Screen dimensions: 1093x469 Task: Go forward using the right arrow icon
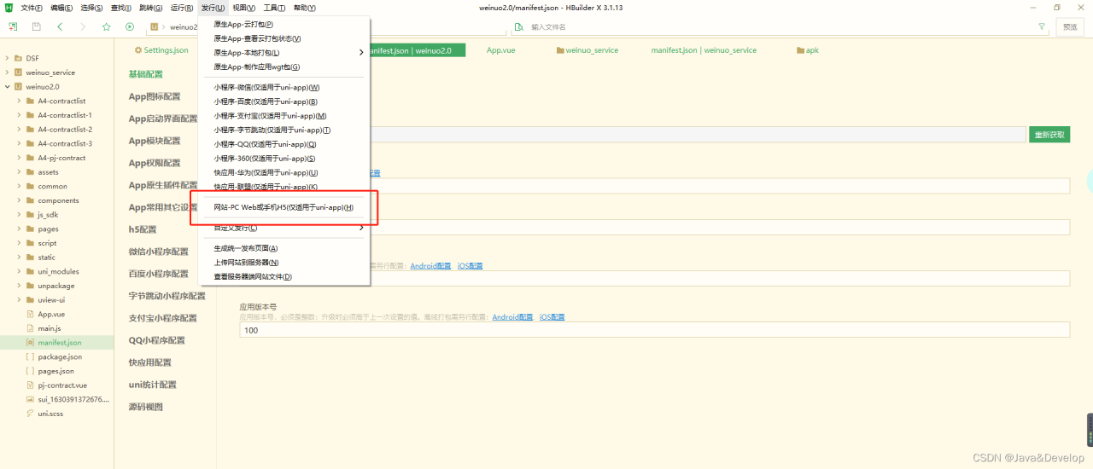point(83,26)
